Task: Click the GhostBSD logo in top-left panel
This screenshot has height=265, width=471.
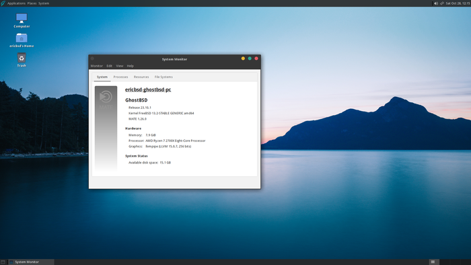Action: (3, 3)
